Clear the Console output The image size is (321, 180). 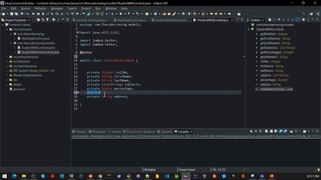coord(266,131)
